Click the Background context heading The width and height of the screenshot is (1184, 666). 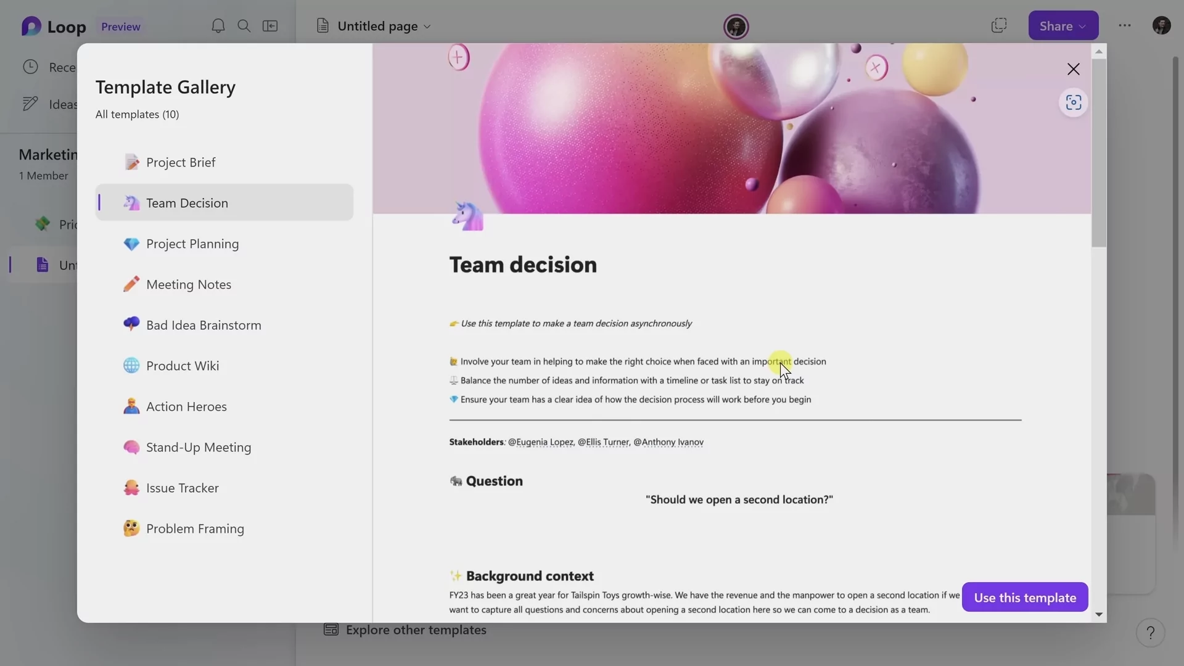[x=530, y=576]
